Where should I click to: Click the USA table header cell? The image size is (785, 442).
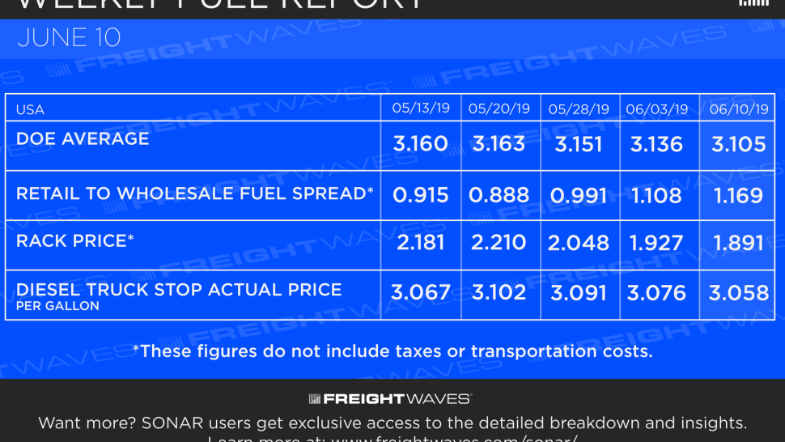pos(30,109)
